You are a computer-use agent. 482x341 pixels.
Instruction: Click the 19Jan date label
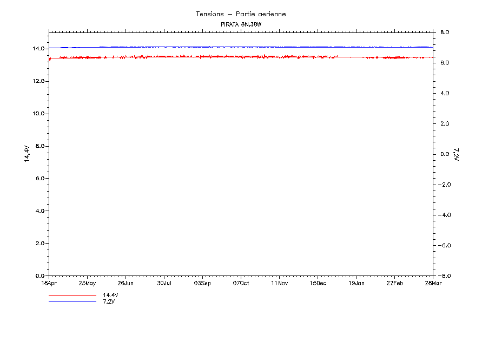pos(356,283)
